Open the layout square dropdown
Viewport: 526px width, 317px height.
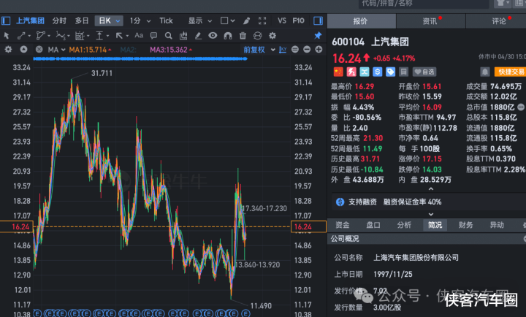[227, 20]
